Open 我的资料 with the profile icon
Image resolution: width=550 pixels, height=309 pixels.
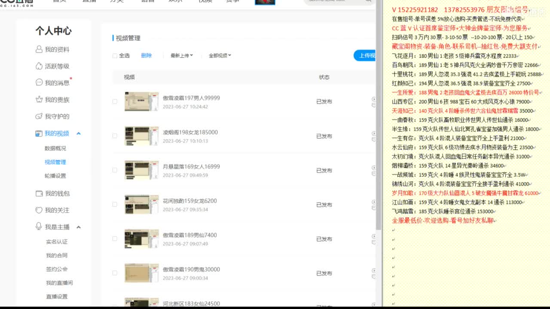pos(40,49)
